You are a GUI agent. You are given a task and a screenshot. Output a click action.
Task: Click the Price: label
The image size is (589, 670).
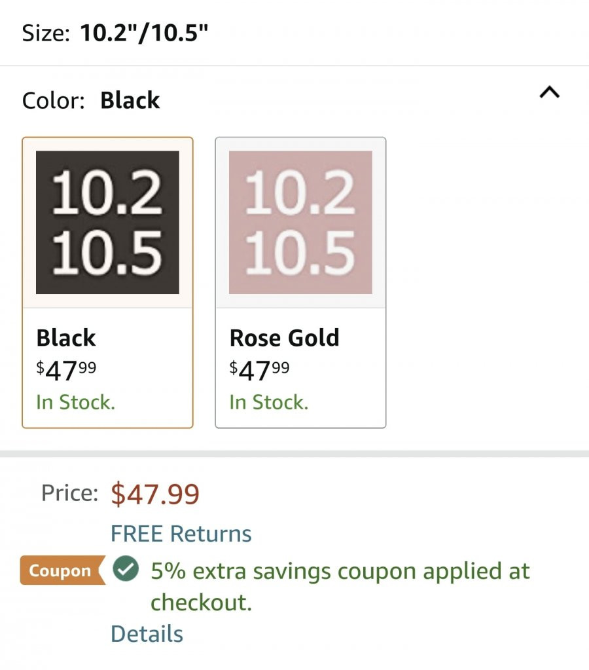[70, 493]
